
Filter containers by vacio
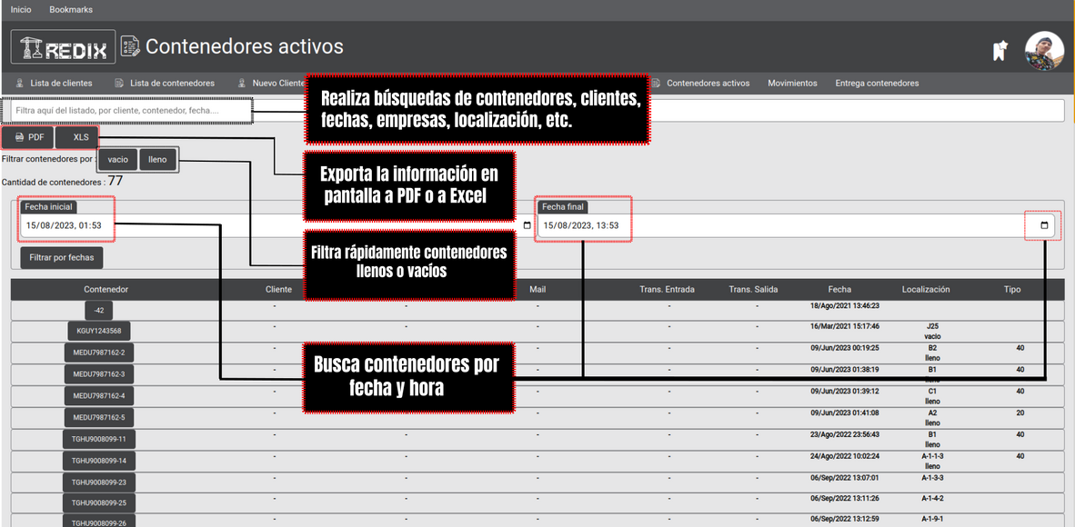[x=117, y=159]
